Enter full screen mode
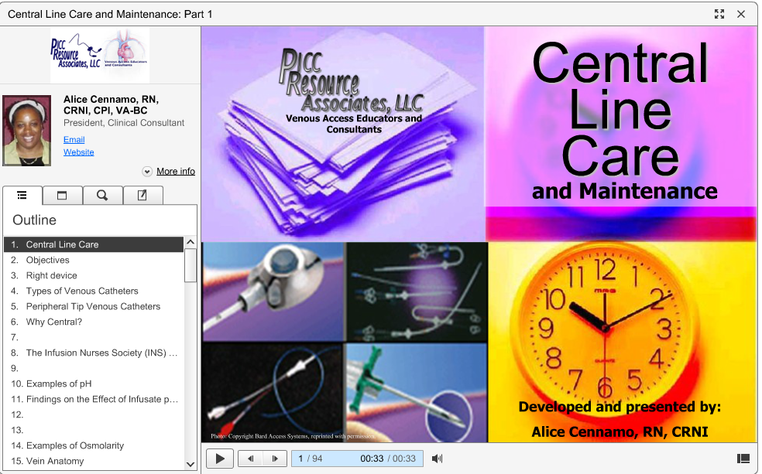 click(719, 14)
